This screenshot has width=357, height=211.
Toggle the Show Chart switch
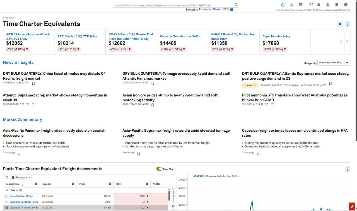(x=159, y=169)
